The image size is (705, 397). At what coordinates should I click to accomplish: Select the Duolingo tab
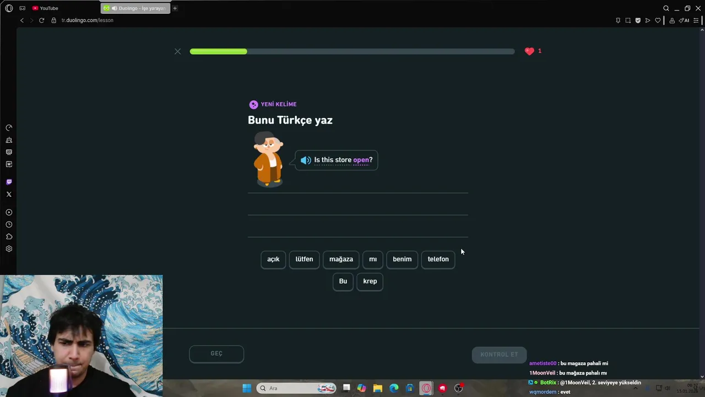[x=135, y=8]
